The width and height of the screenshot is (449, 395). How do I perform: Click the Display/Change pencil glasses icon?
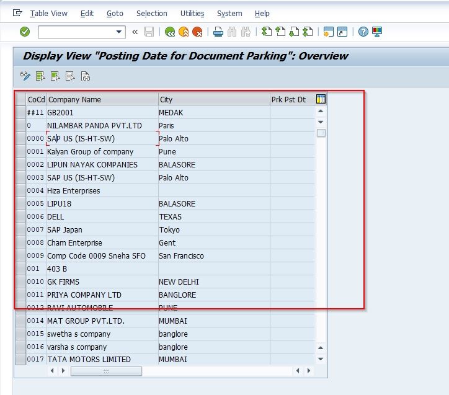point(25,76)
